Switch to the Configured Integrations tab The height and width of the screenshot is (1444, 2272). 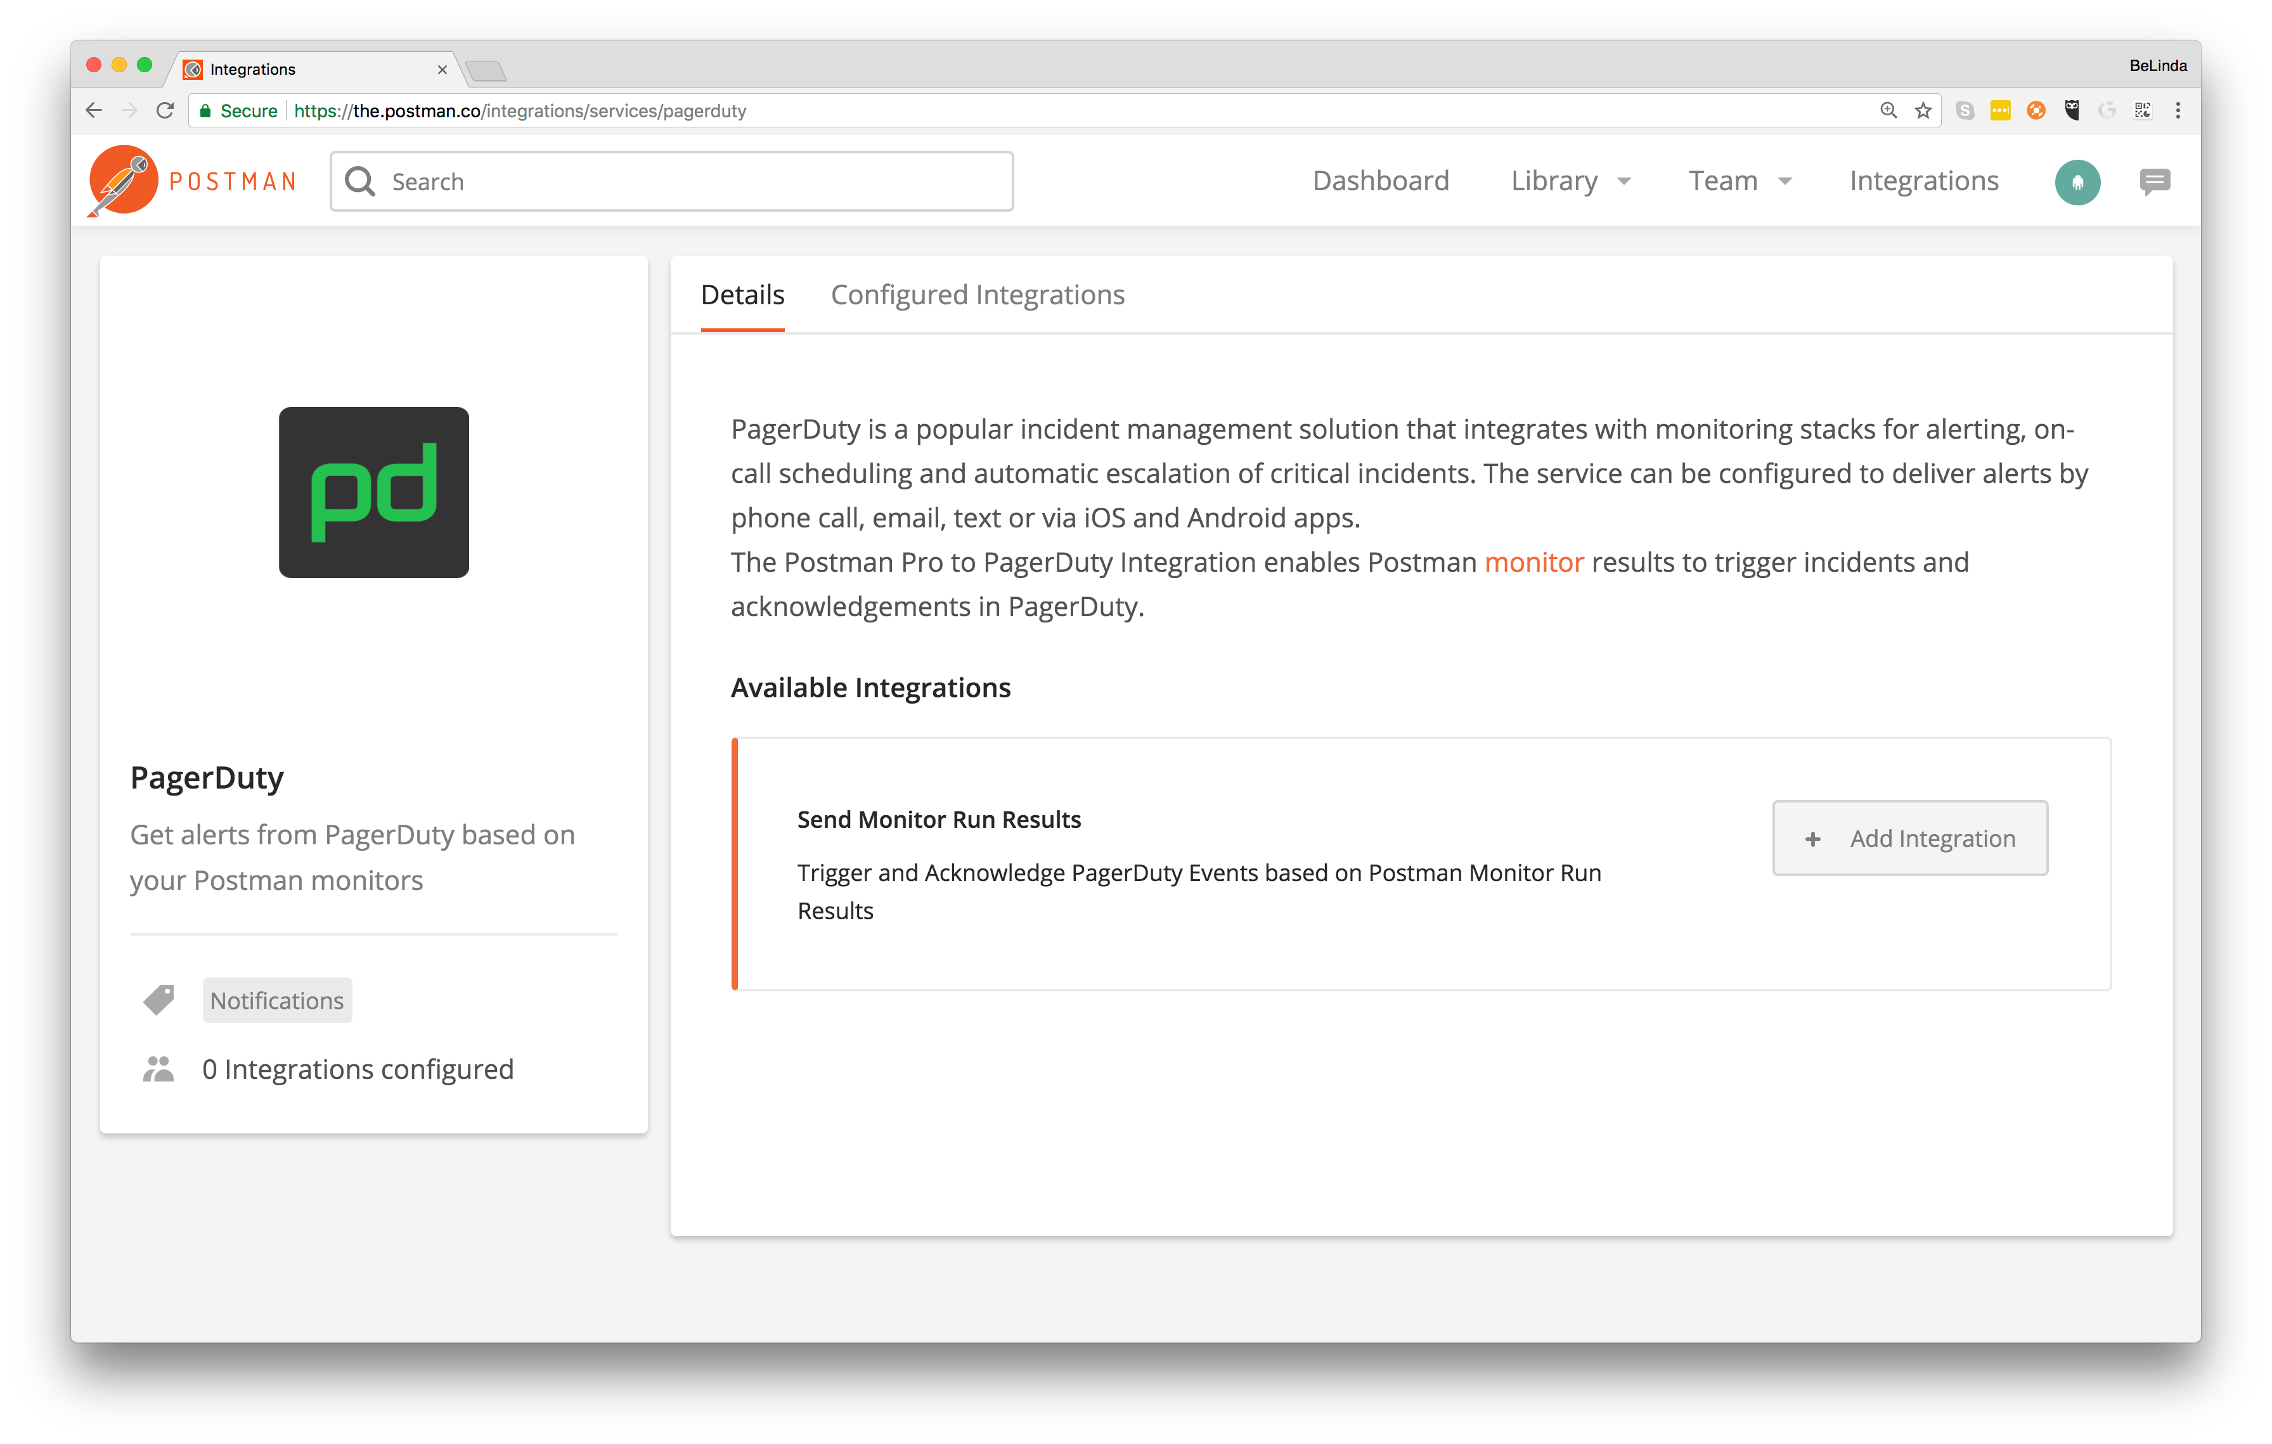pos(978,294)
